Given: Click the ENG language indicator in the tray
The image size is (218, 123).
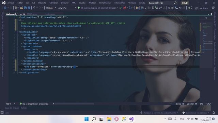Looking at the screenshot, I should [182, 119].
